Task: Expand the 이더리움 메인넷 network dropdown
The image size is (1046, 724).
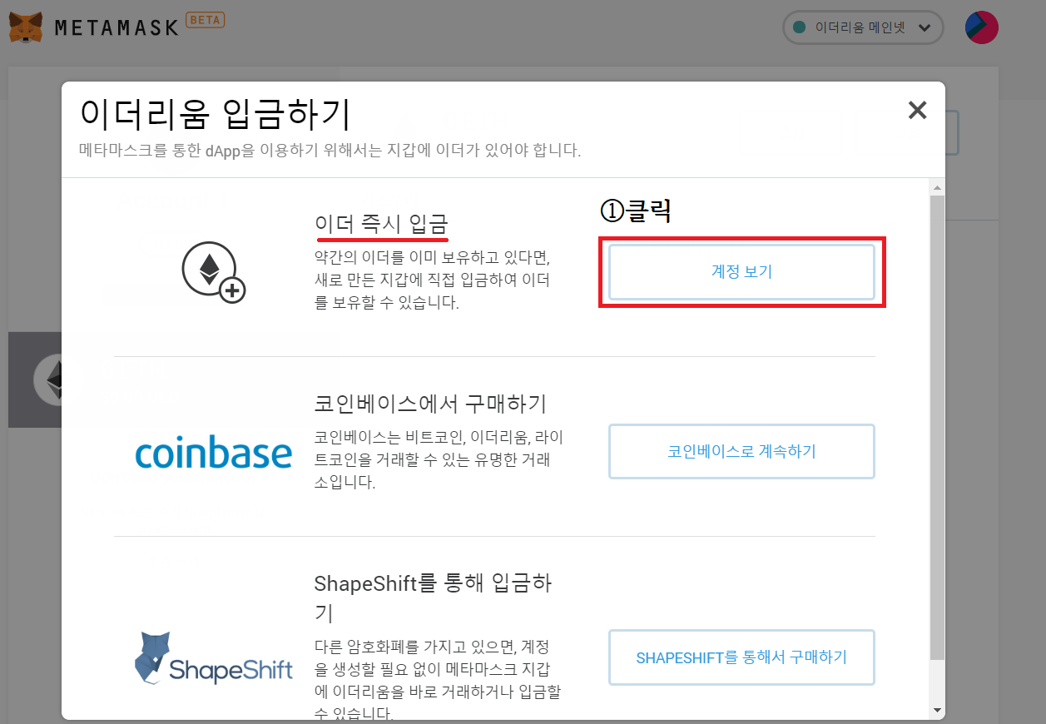Action: [x=863, y=27]
